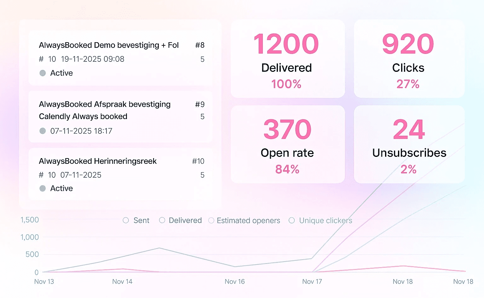Click the hash icon on the Demo bevestiging card
The width and height of the screenshot is (484, 298).
point(41,59)
